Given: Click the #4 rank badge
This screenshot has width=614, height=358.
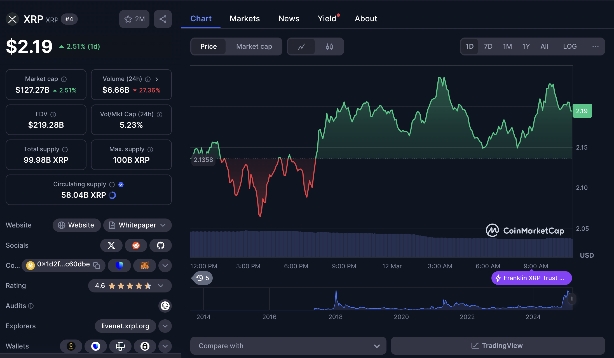Looking at the screenshot, I should click(69, 19).
